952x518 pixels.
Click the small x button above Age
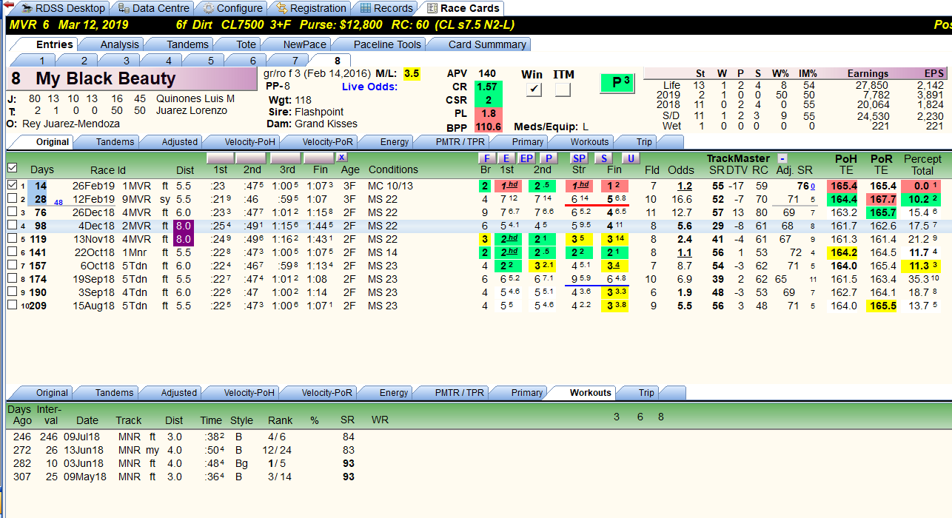click(341, 157)
